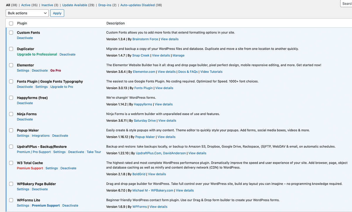The height and width of the screenshot is (212, 352).
Task: Deactivate the Popup Maker plugin
Action: coord(60,136)
